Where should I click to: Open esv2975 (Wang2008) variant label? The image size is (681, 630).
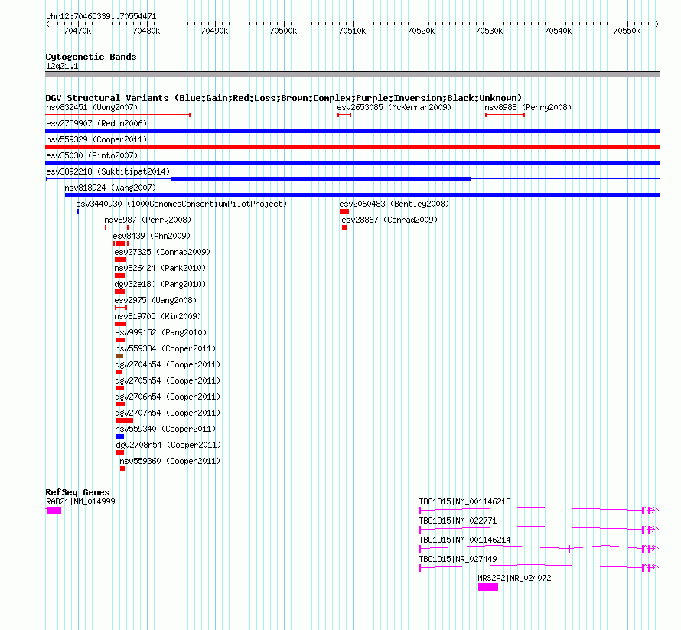[x=155, y=300]
